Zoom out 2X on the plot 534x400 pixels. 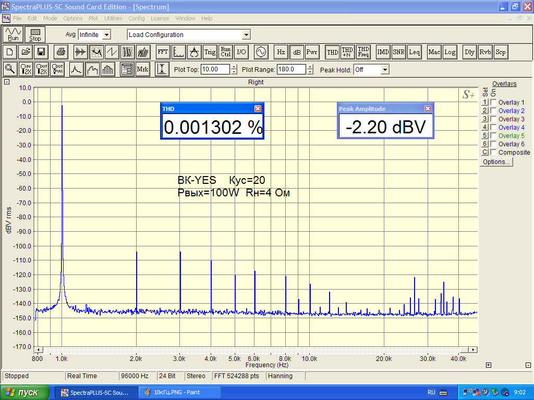point(42,69)
